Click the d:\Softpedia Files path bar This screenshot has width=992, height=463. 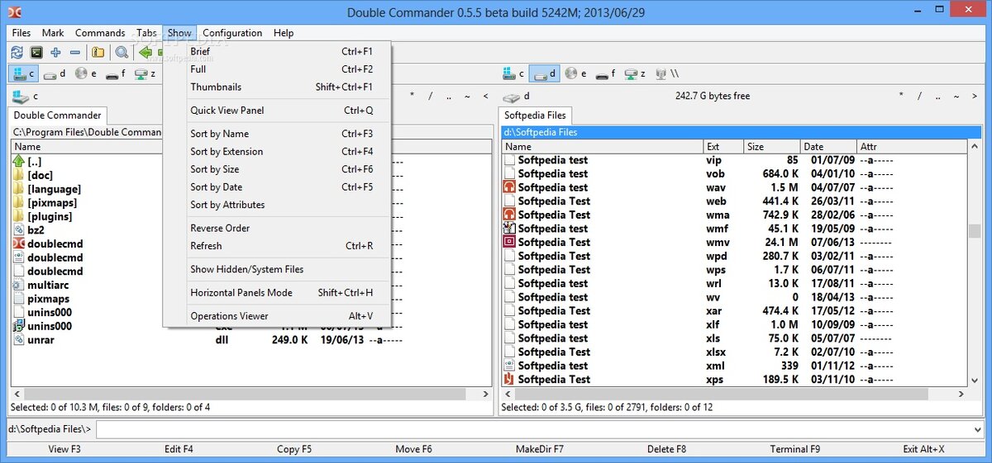[741, 132]
